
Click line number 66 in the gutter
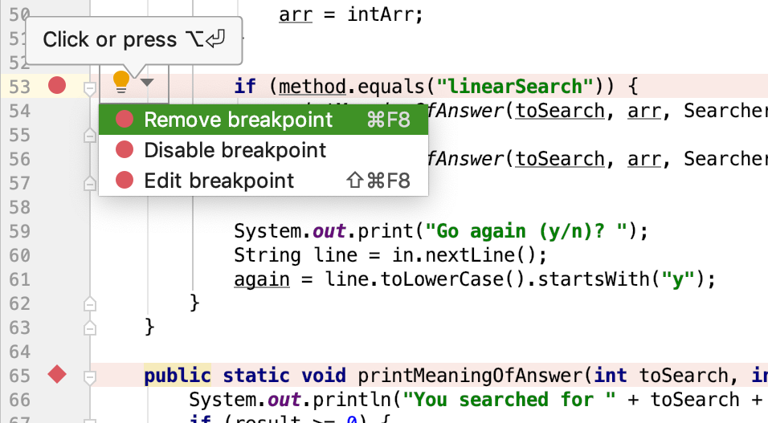pos(19,400)
